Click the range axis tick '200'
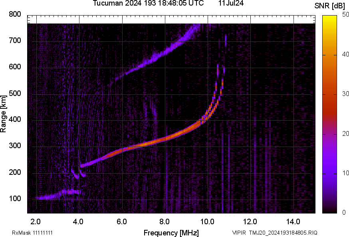 coord(15,172)
